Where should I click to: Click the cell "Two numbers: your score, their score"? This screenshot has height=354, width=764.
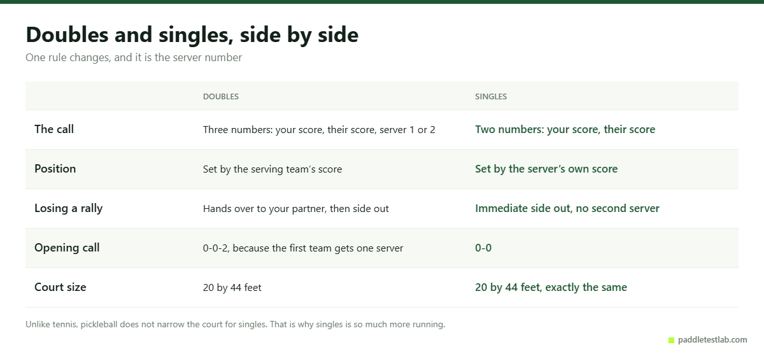[x=565, y=130]
